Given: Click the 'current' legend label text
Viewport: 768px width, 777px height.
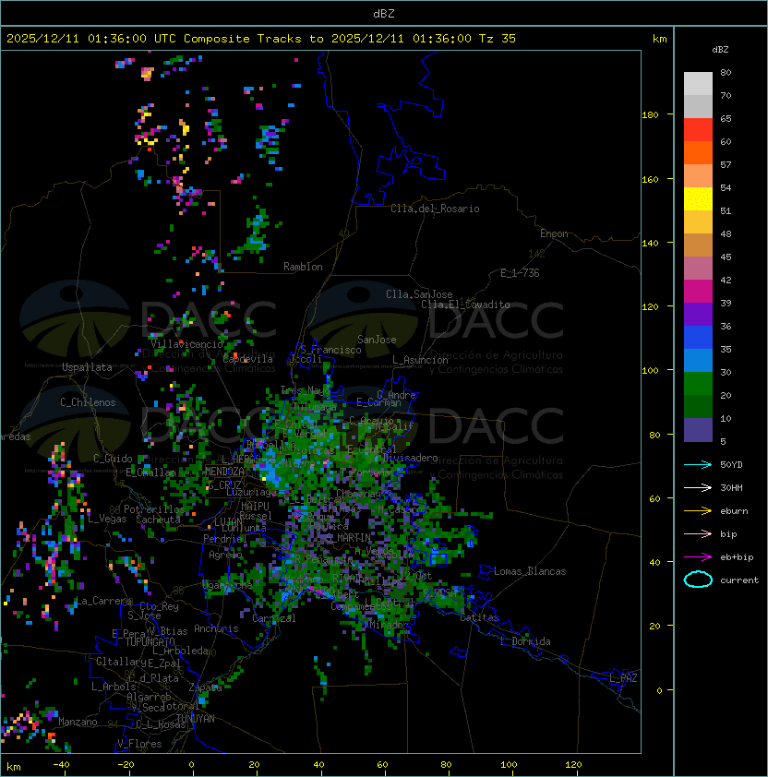Looking at the screenshot, I should [739, 580].
